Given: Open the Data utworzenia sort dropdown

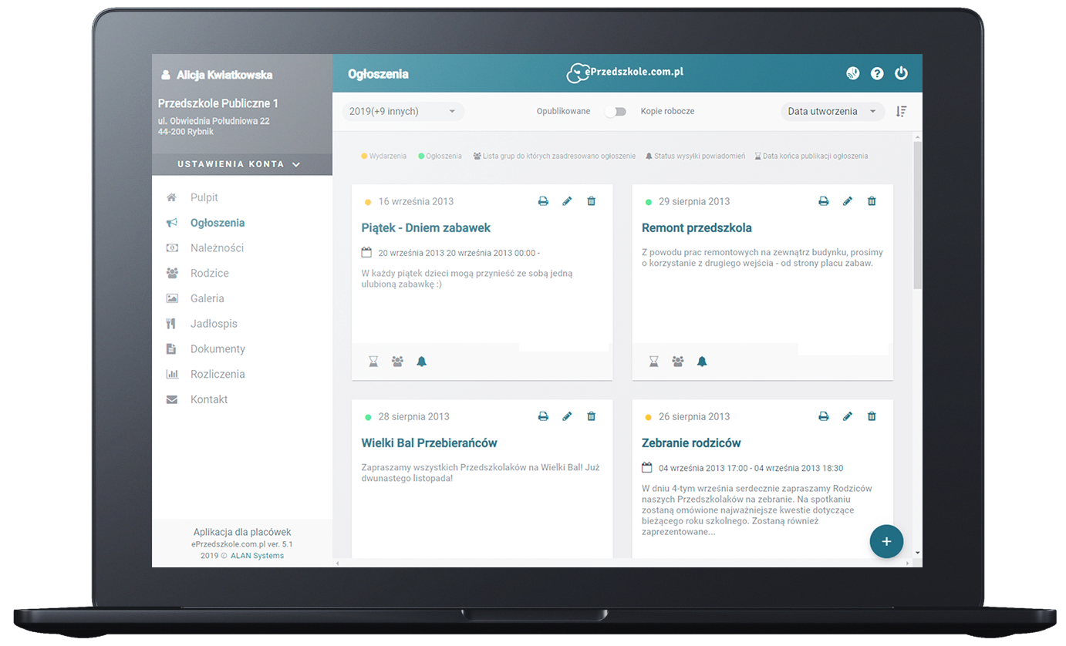Looking at the screenshot, I should click(x=832, y=112).
